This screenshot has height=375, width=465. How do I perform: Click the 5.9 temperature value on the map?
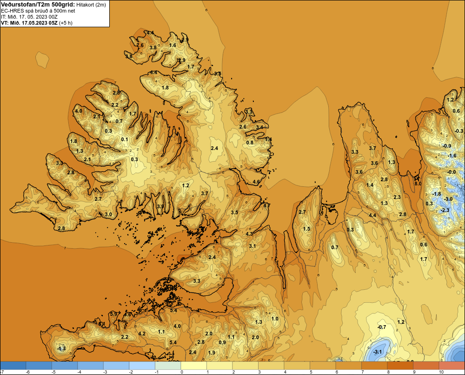113,314
